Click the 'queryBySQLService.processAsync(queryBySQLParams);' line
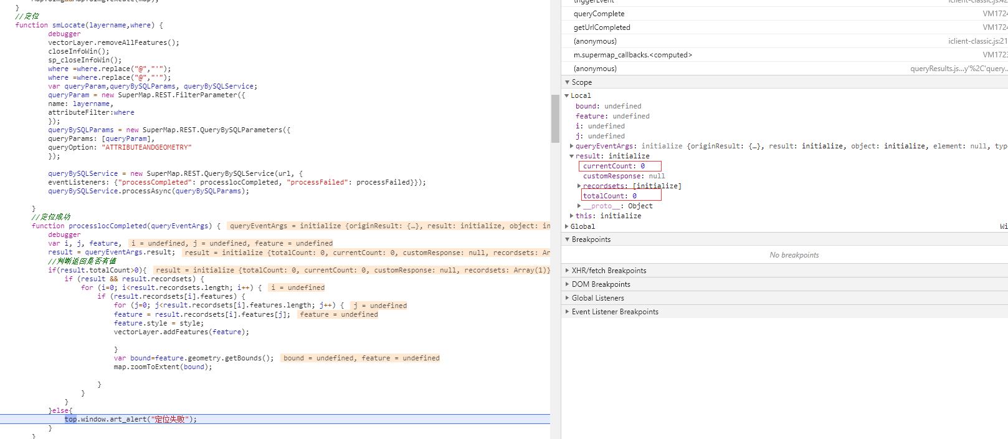Viewport: 1008px width, 439px height. pyautogui.click(x=148, y=191)
